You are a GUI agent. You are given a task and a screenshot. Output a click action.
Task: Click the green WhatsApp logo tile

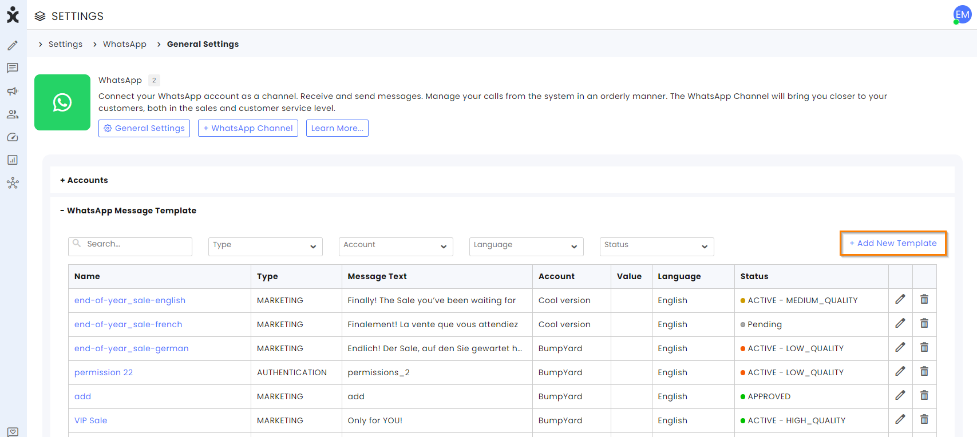[x=62, y=102]
